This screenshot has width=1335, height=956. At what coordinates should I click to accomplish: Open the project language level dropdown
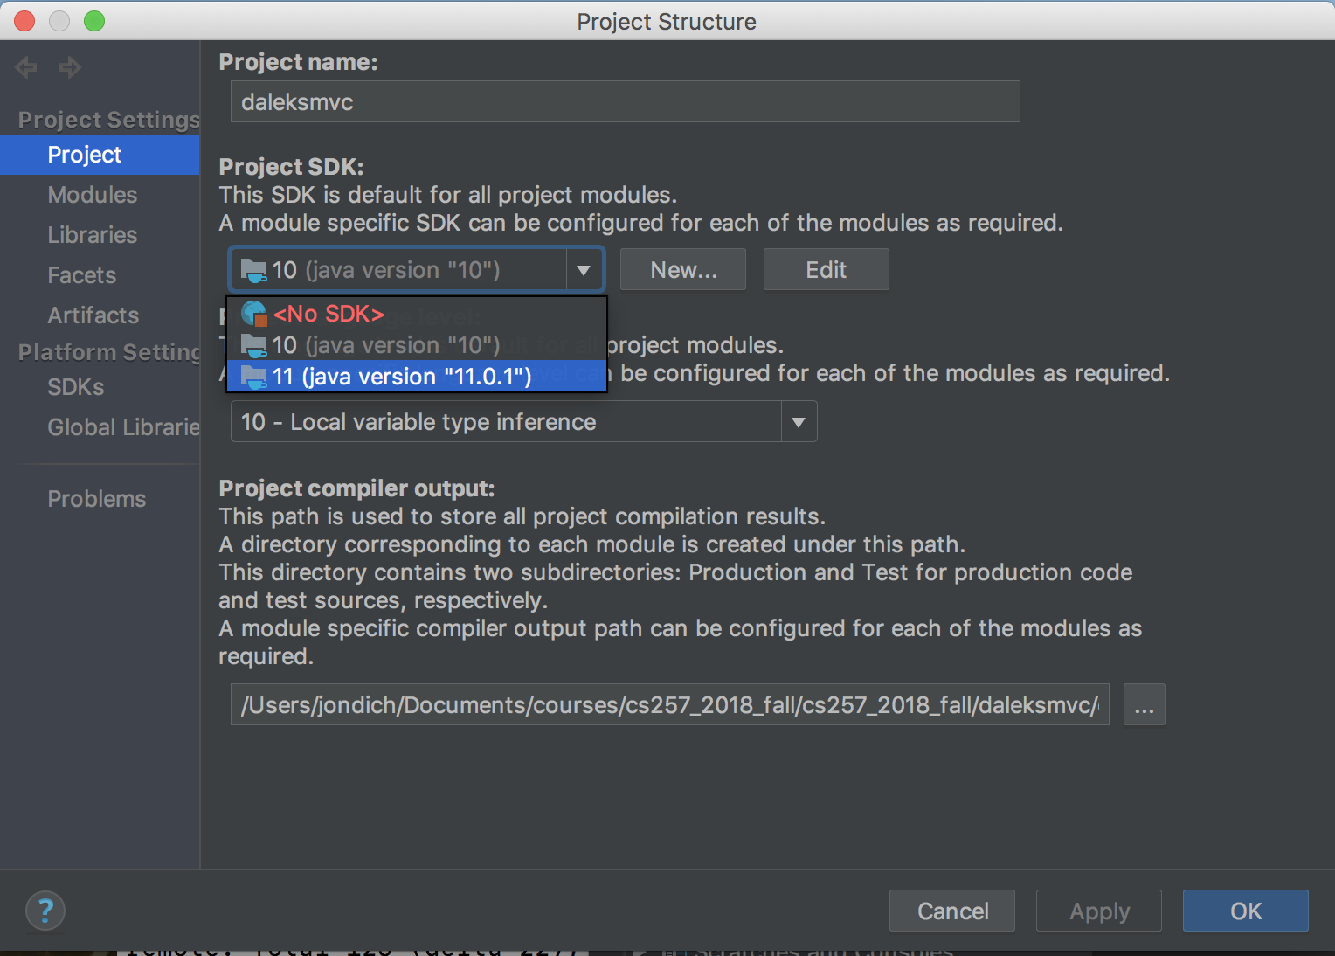point(798,422)
